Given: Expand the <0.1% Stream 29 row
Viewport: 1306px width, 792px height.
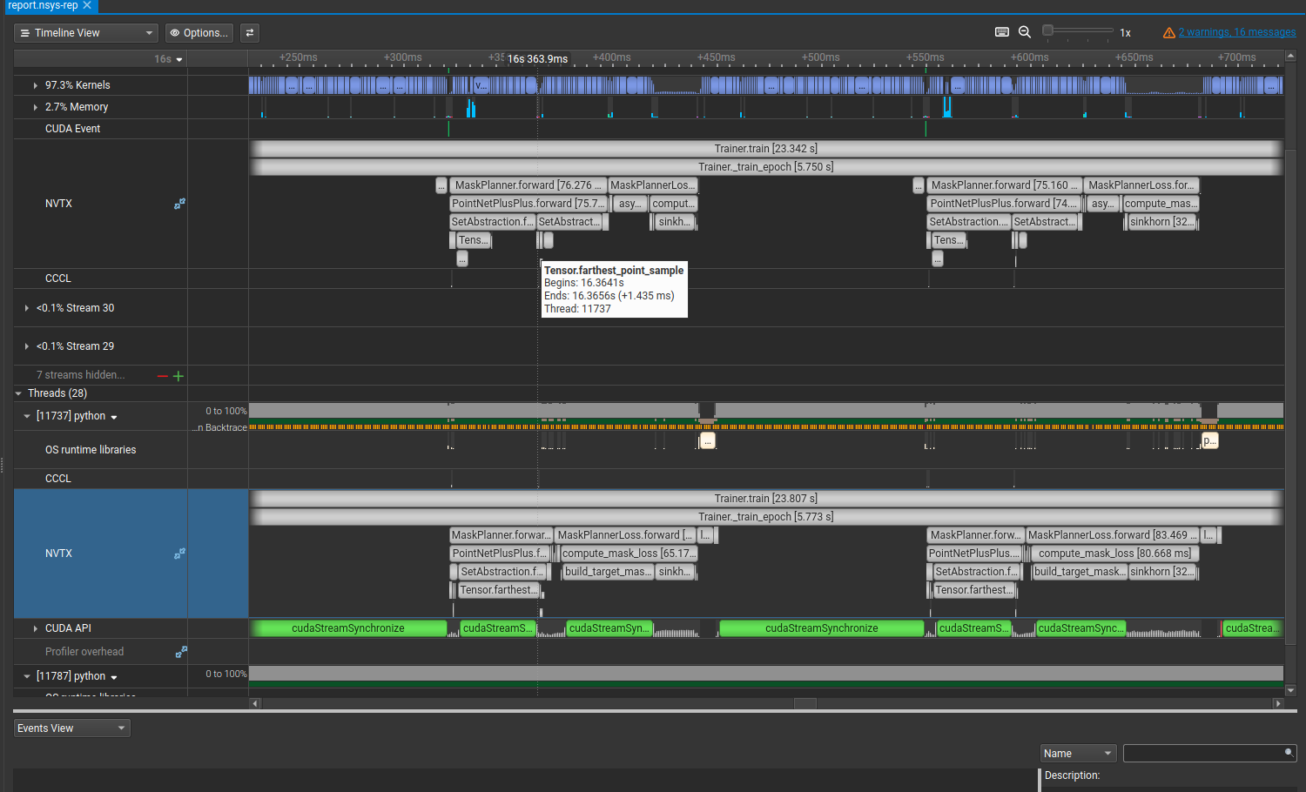Looking at the screenshot, I should coord(27,346).
